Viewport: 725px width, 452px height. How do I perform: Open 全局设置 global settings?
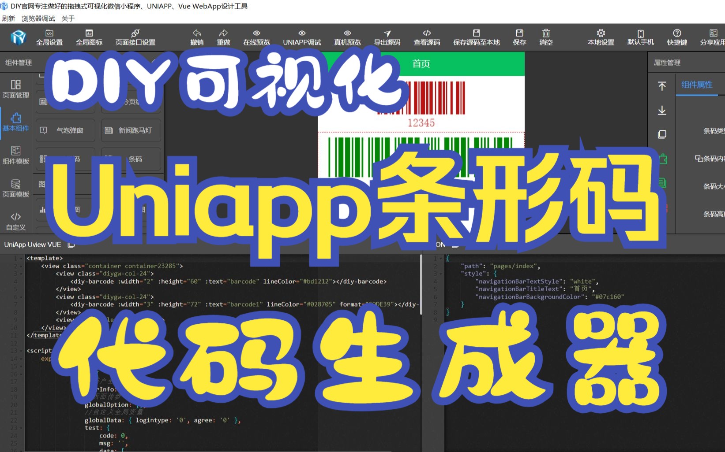[49, 37]
